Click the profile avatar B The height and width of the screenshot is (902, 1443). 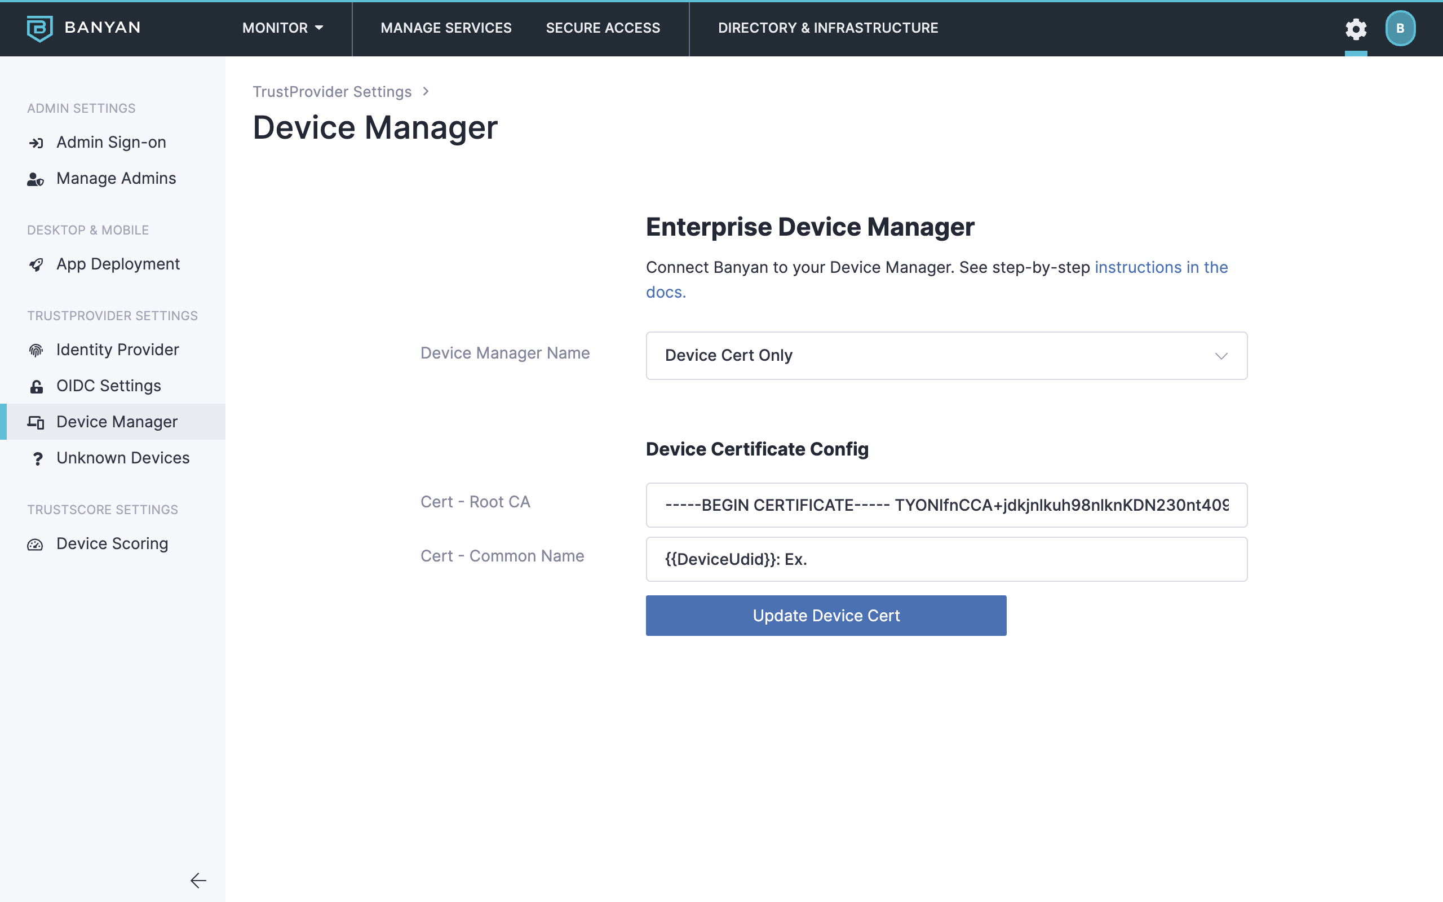click(1400, 28)
